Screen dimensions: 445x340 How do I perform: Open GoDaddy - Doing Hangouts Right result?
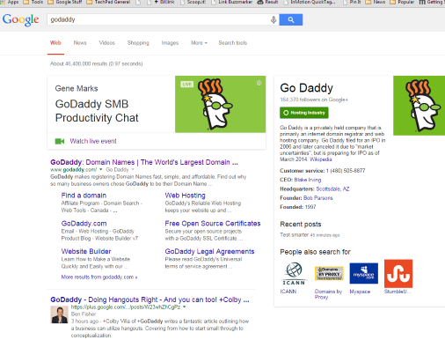click(x=150, y=299)
